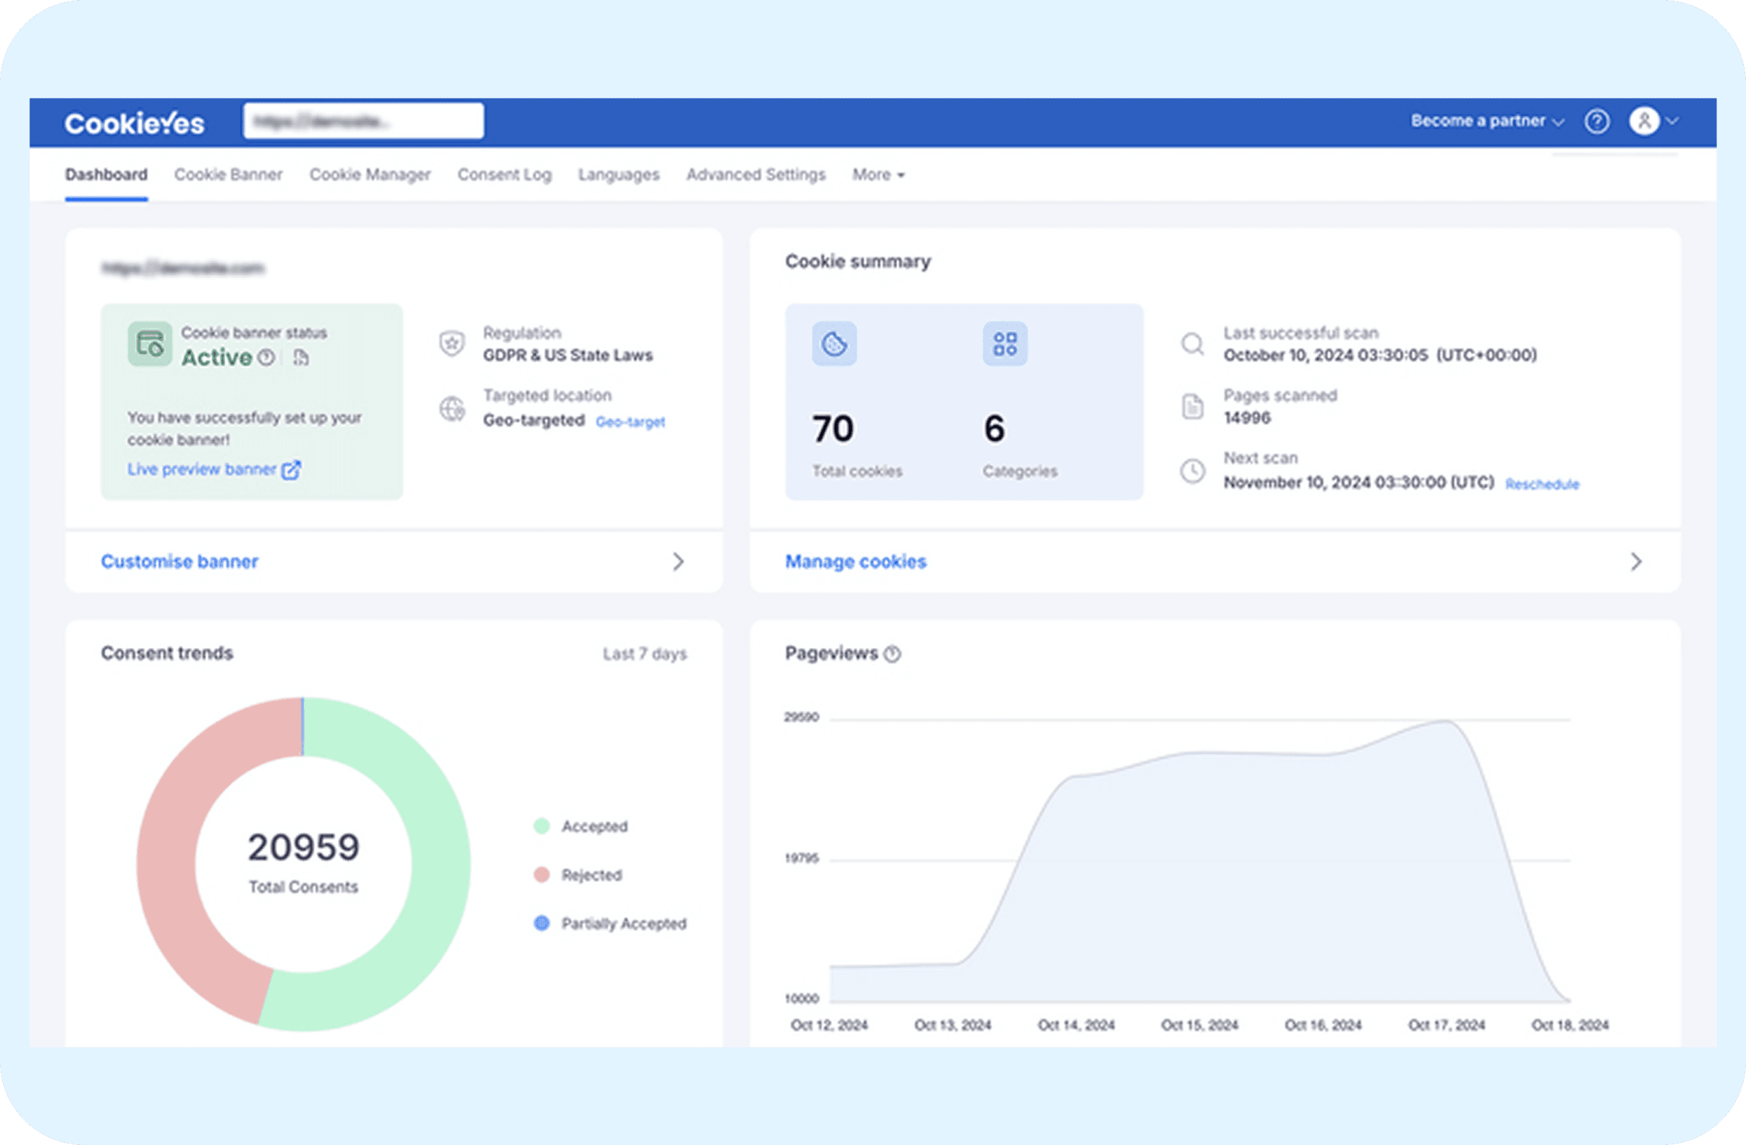Toggle the Rejected legend item

(578, 874)
